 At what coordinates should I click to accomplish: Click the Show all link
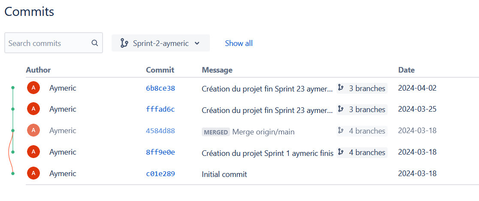point(239,43)
